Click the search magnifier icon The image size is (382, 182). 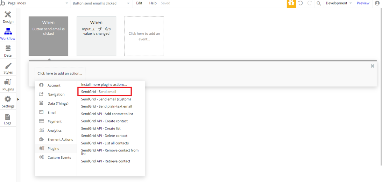[319, 3]
